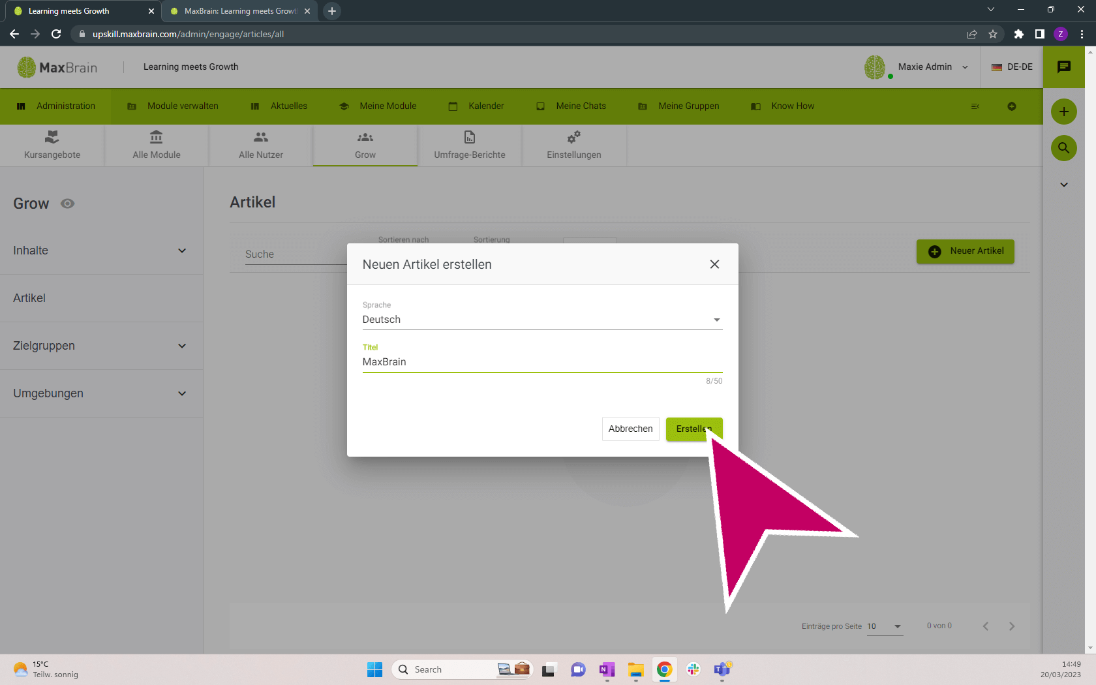The width and height of the screenshot is (1096, 685).
Task: Open the Kursangebote tab
Action: [x=52, y=145]
